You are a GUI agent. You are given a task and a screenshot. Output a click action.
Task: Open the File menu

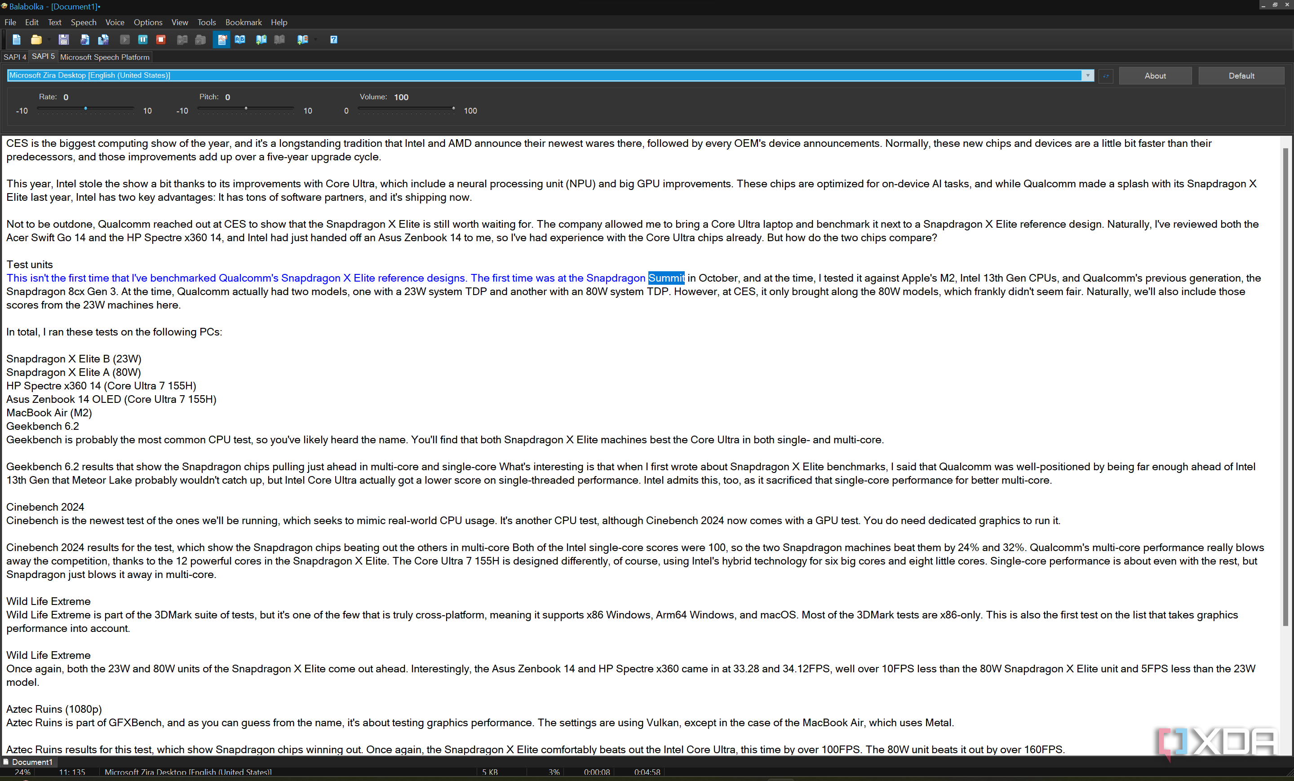point(10,22)
